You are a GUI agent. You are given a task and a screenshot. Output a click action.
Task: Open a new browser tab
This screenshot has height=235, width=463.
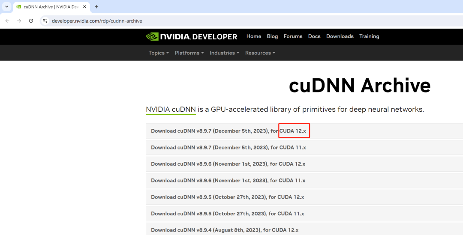point(96,7)
